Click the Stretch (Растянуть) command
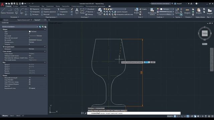Screen dimensions: 214x120 (34, 14)
